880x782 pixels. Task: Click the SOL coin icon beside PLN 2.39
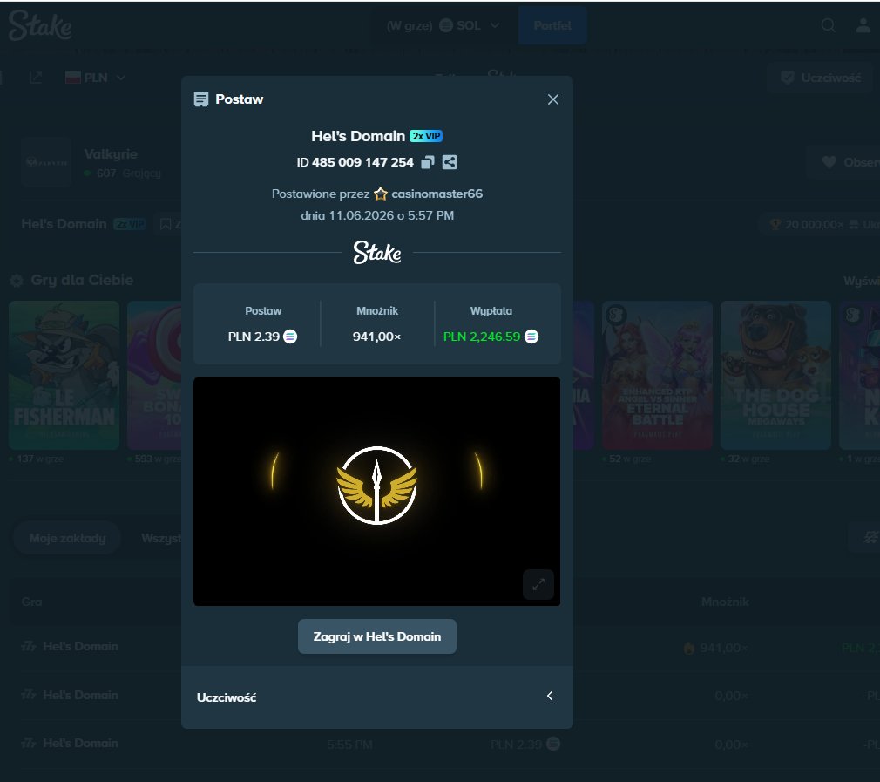tap(290, 337)
